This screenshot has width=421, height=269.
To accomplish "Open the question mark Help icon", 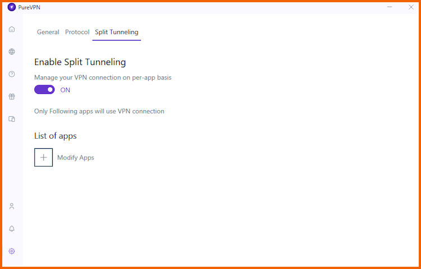I will pyautogui.click(x=12, y=74).
